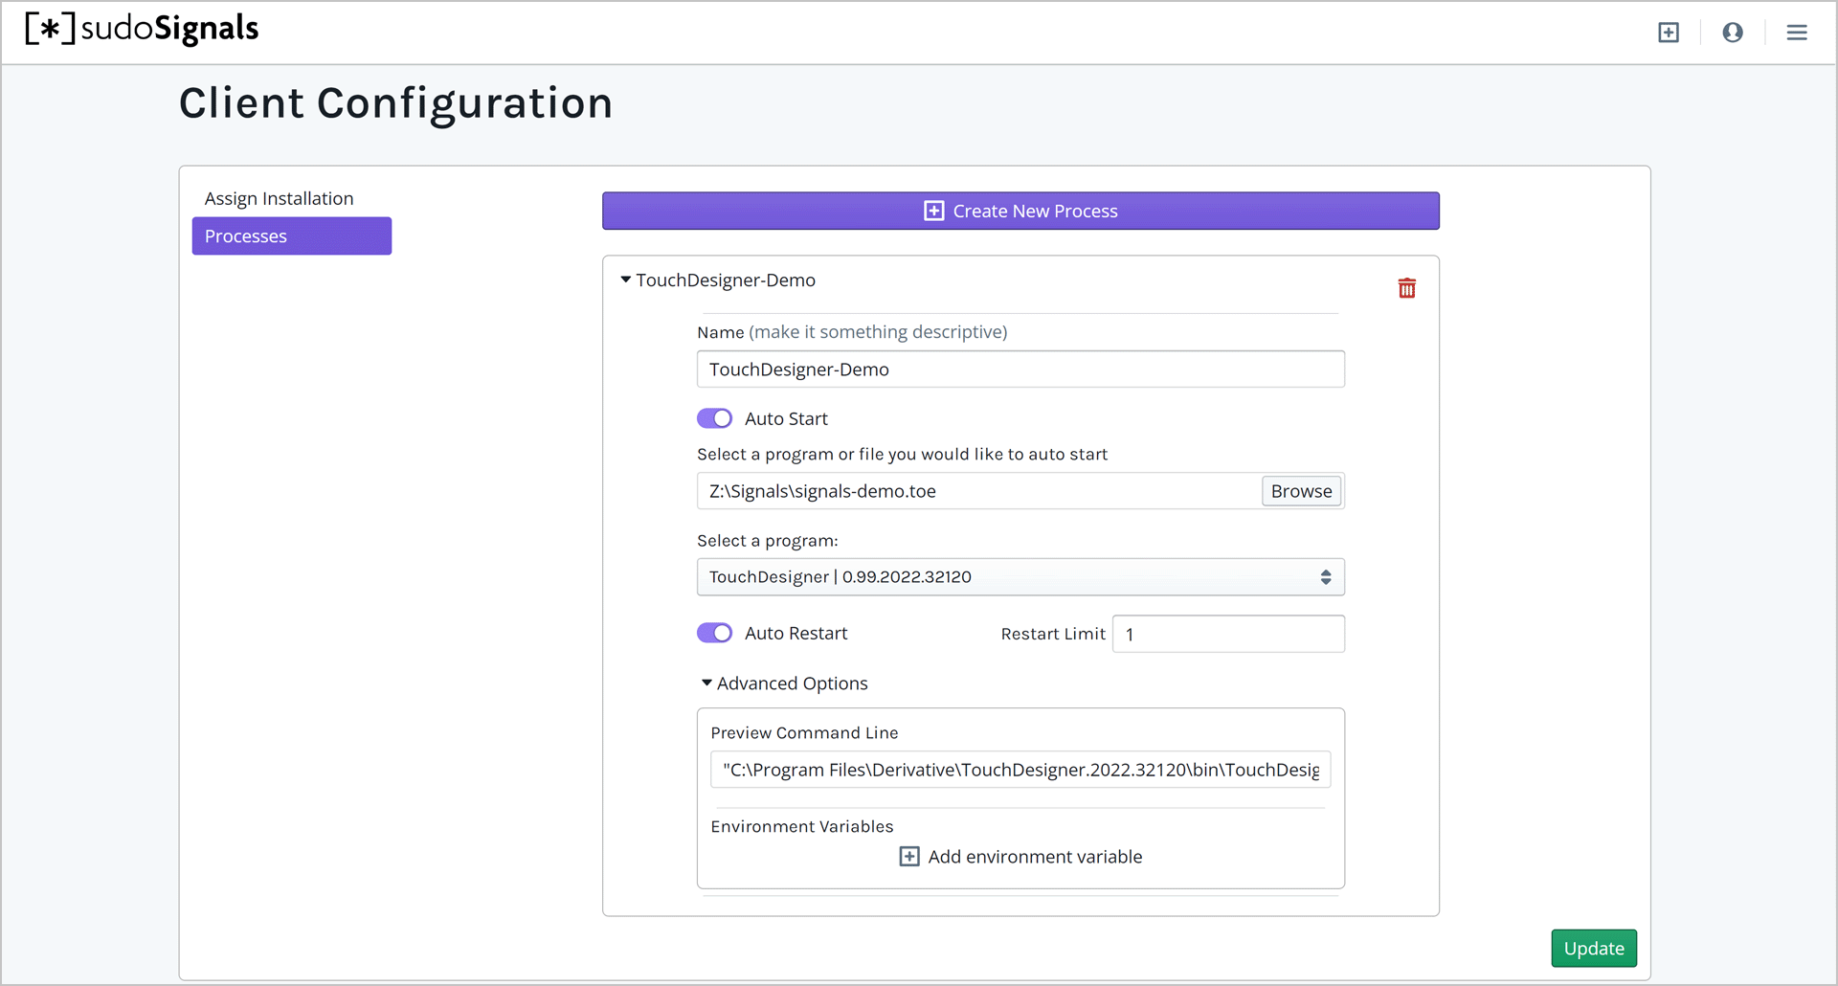Delete the TouchDesigner-Demo process with trash icon

1406,288
